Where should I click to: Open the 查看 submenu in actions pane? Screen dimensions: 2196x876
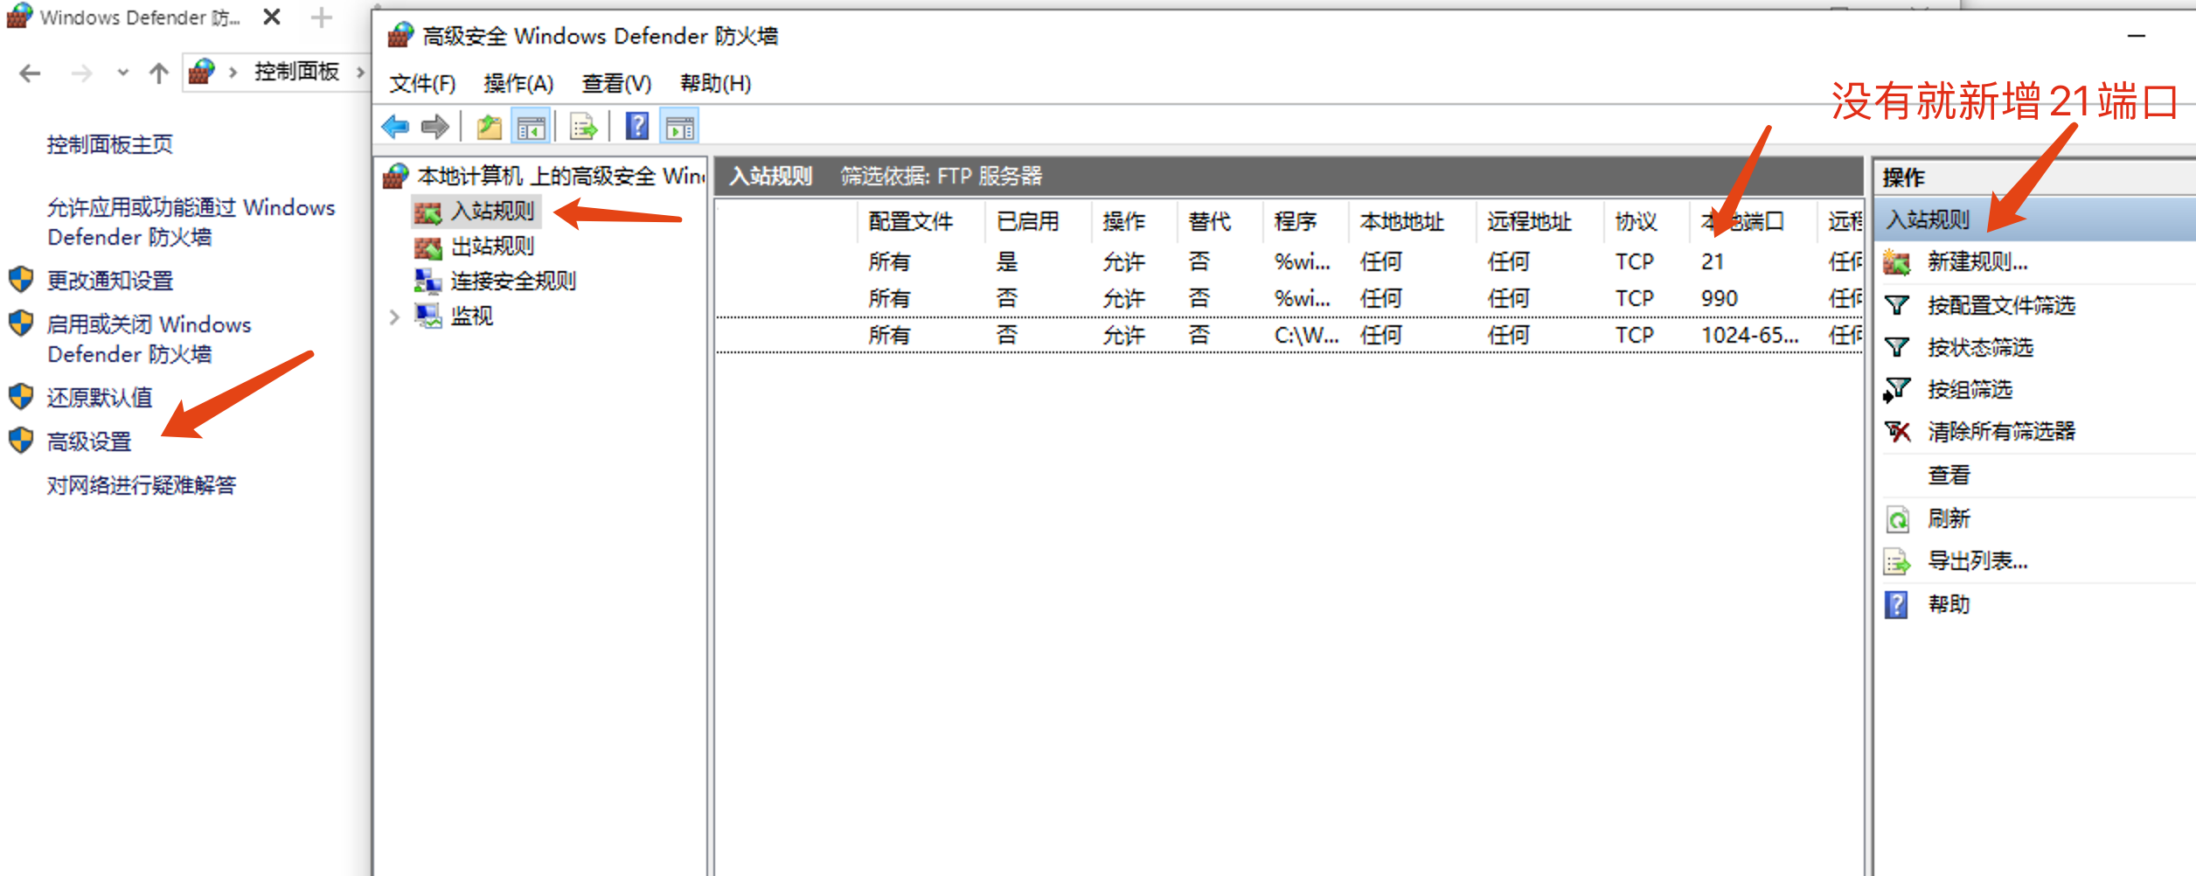[x=1949, y=475]
